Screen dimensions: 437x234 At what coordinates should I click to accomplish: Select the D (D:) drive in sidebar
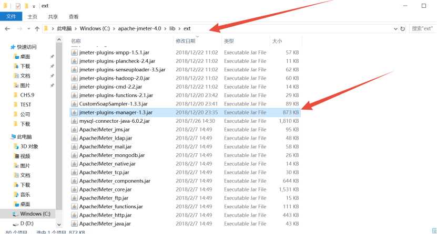(x=27, y=224)
